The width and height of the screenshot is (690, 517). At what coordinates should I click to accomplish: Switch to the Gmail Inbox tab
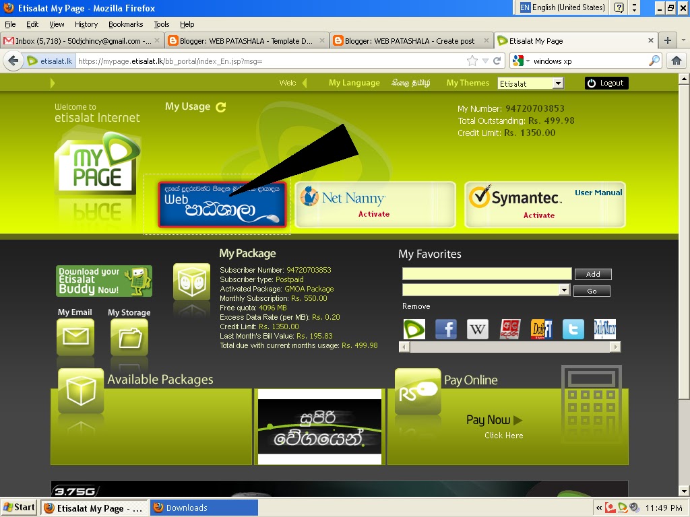82,41
